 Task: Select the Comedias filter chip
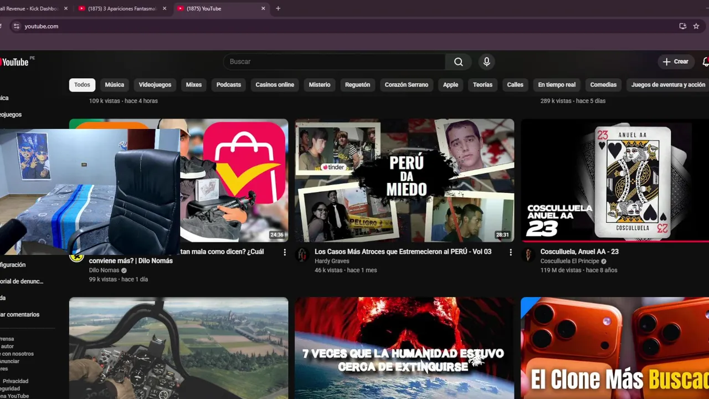pos(603,85)
